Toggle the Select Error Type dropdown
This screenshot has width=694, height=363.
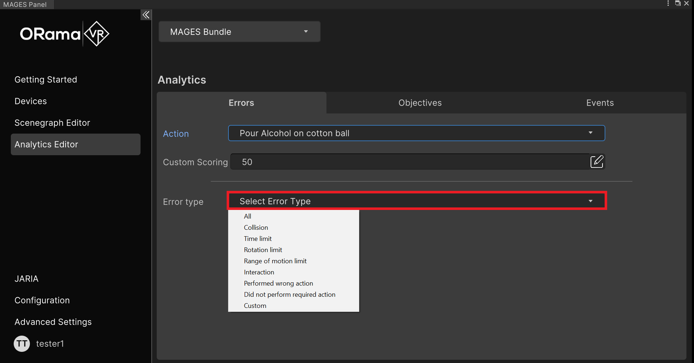point(416,201)
